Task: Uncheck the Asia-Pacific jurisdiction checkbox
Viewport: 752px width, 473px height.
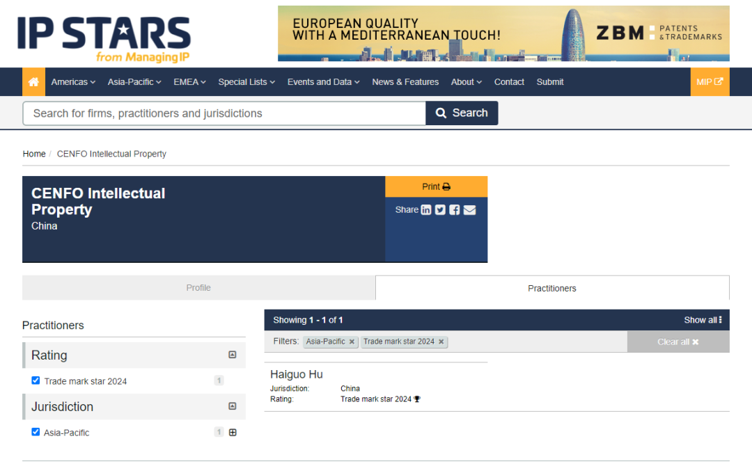Action: coord(36,432)
